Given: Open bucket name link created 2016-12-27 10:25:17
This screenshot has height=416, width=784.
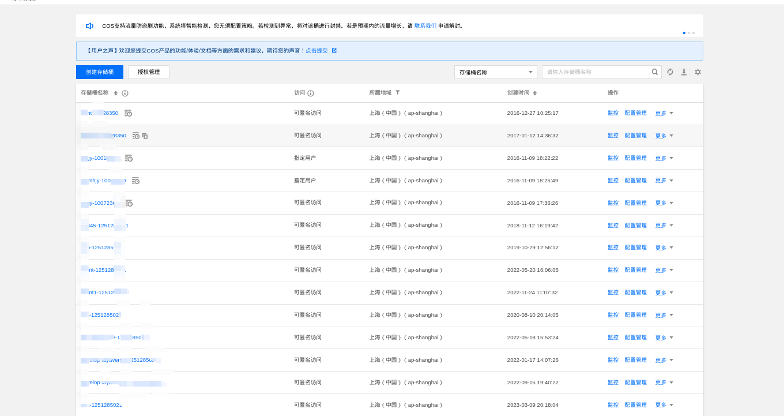Looking at the screenshot, I should [x=99, y=113].
